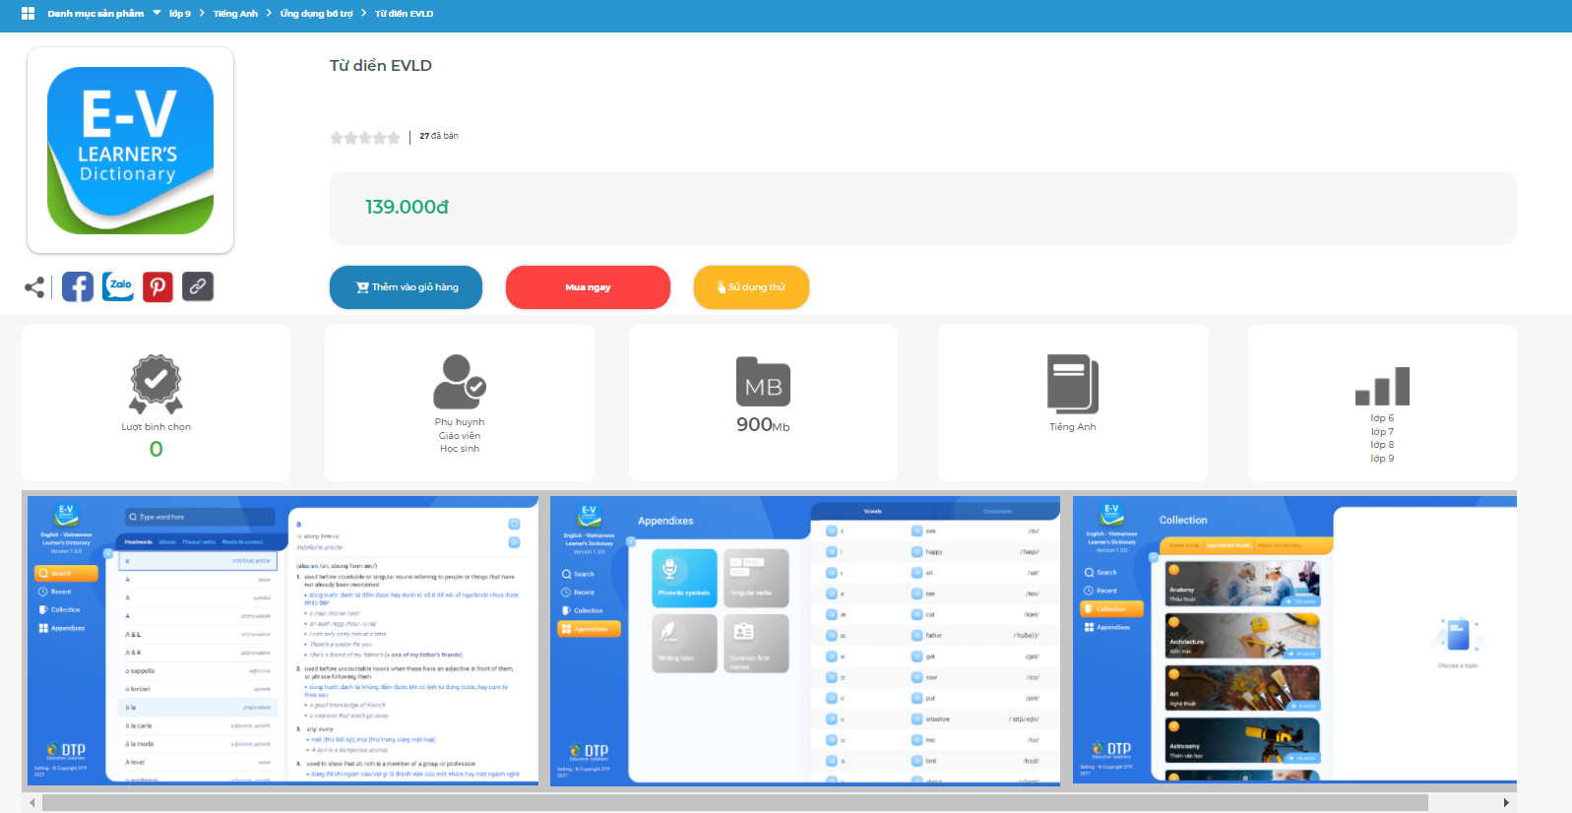Click Giáo viên text

click(460, 436)
